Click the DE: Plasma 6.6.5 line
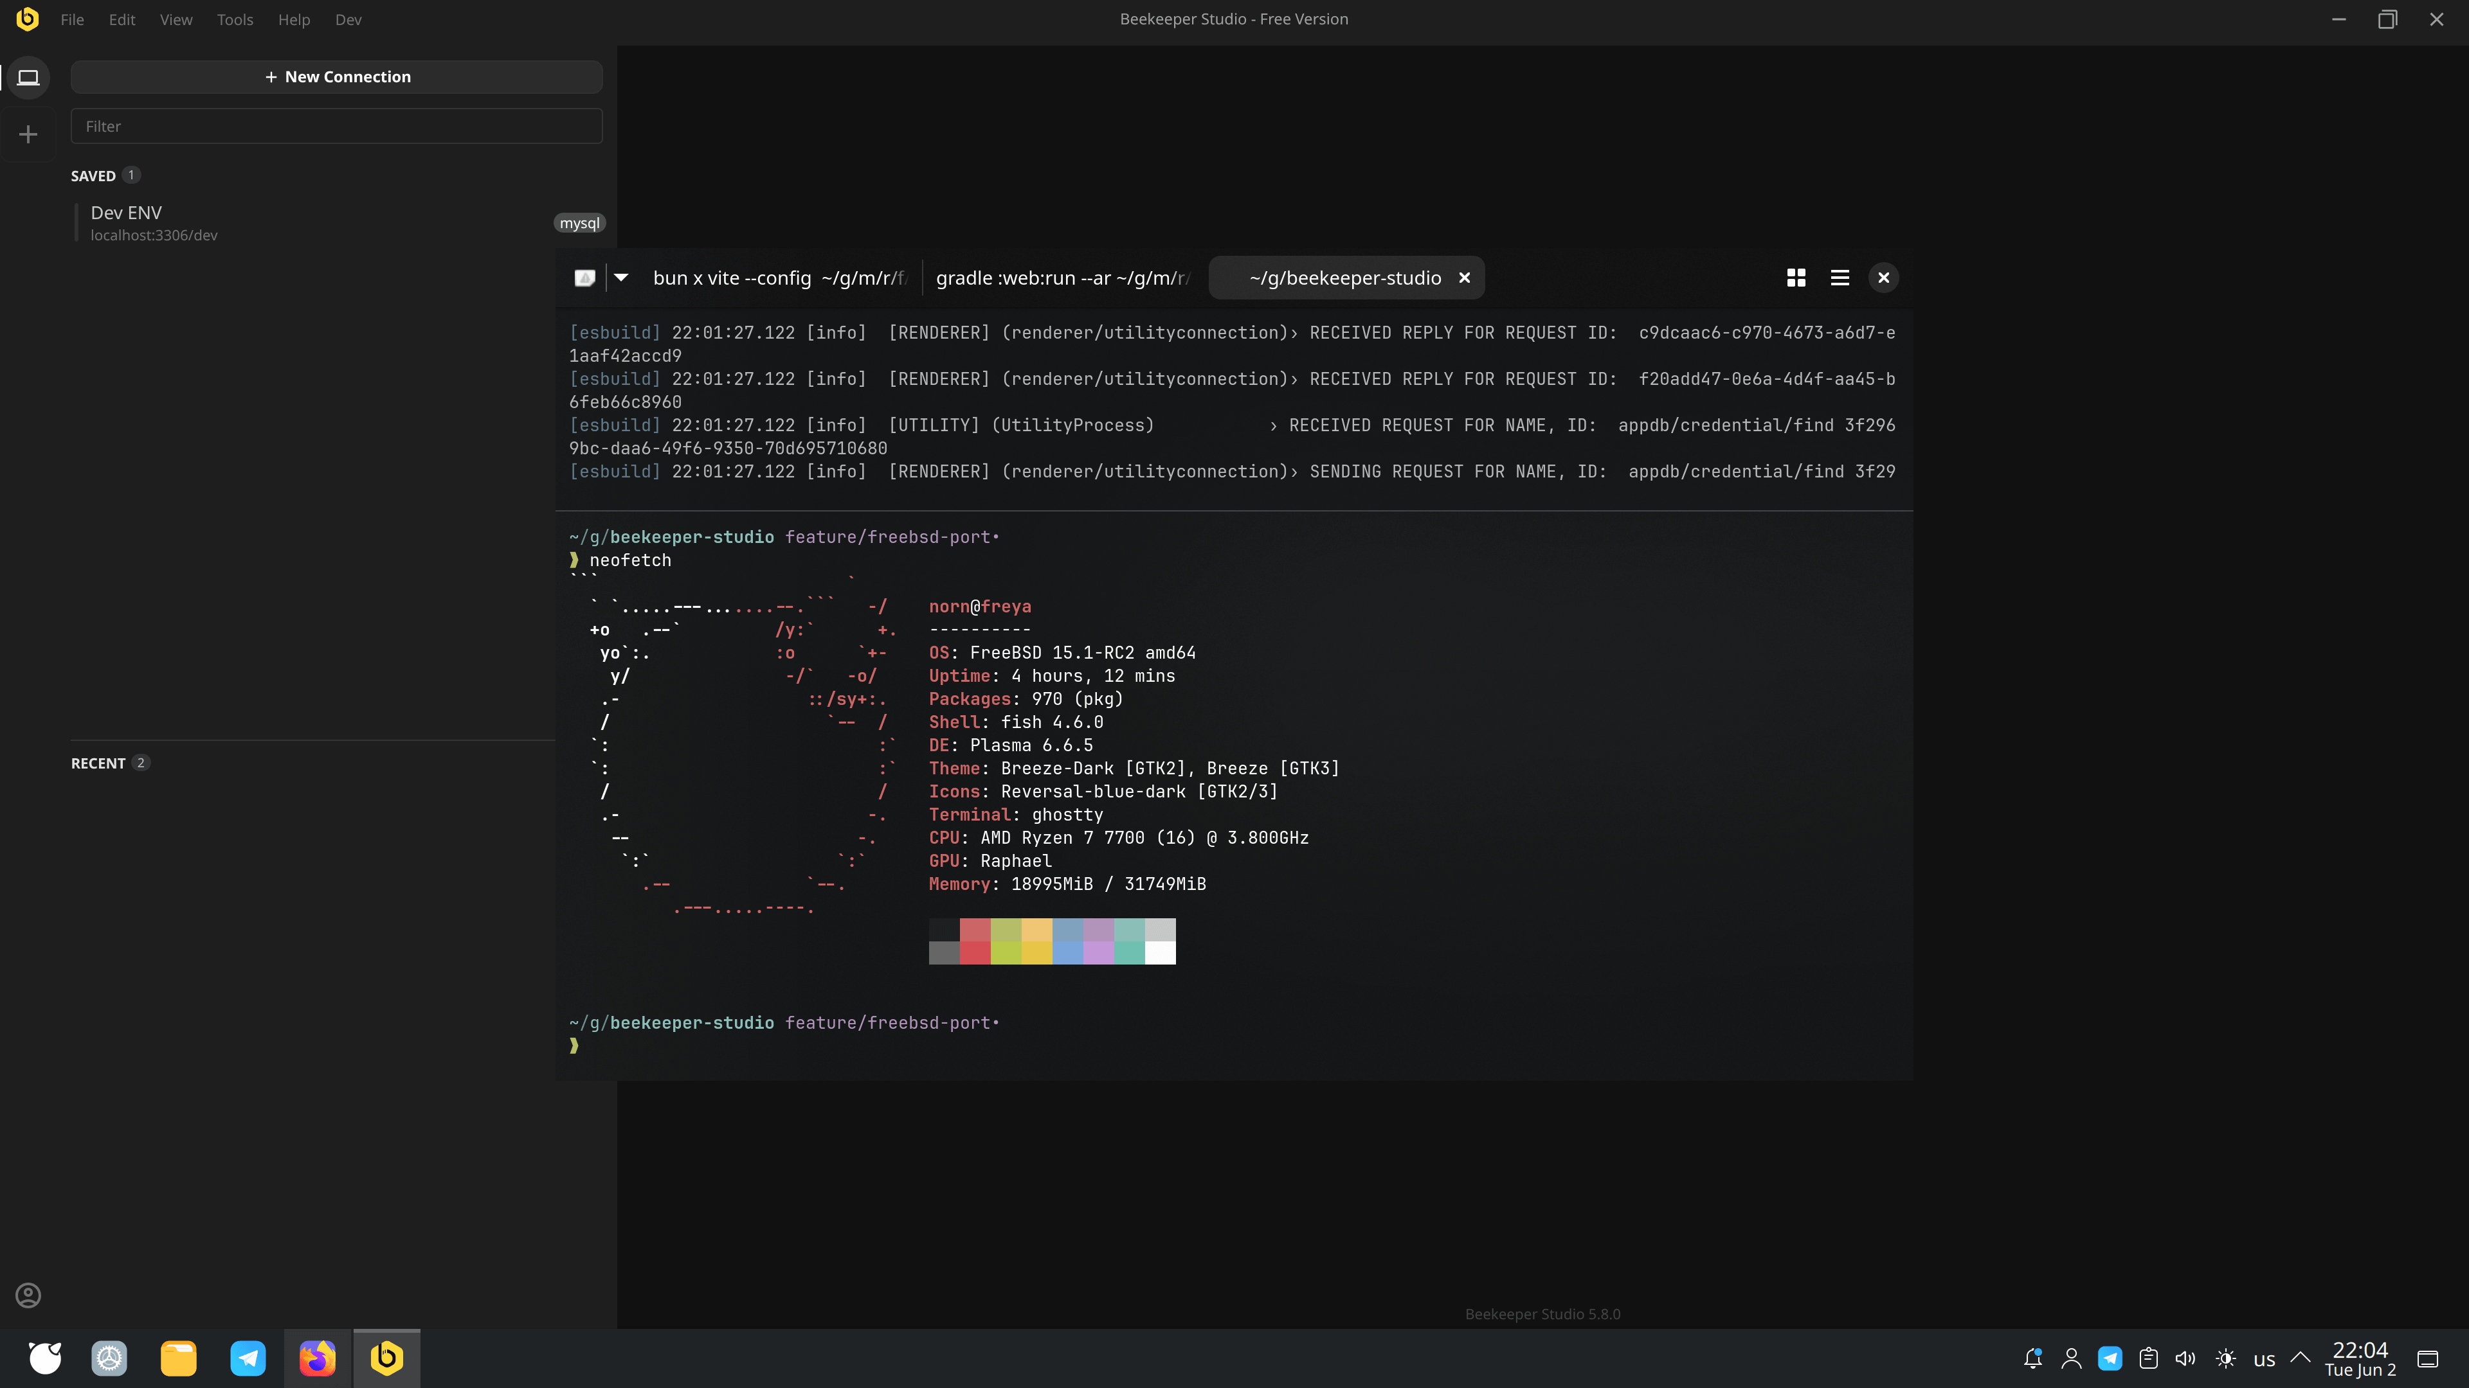2469x1388 pixels. [x=1010, y=745]
